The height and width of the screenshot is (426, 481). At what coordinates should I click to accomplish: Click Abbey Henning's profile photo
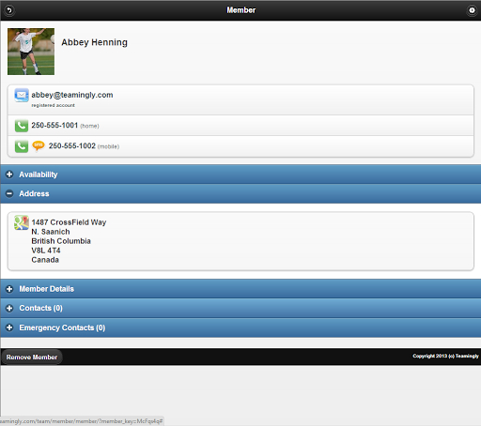click(x=31, y=52)
